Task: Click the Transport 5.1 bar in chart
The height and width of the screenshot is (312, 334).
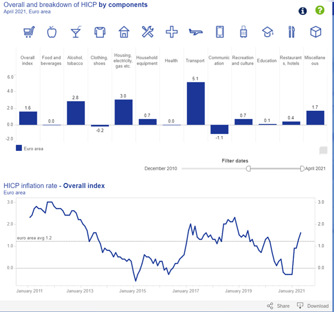Action: (x=195, y=103)
